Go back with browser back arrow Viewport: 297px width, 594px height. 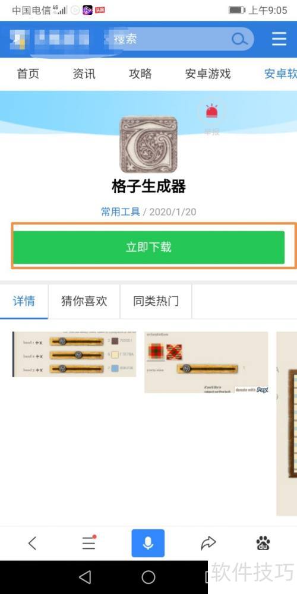[33, 544]
